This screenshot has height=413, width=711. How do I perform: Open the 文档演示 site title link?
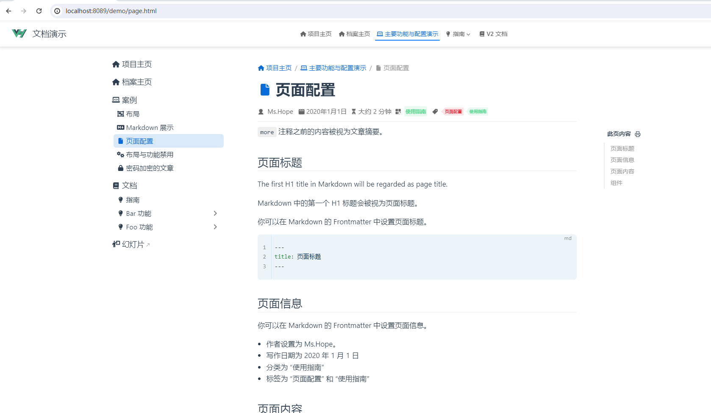tap(49, 34)
